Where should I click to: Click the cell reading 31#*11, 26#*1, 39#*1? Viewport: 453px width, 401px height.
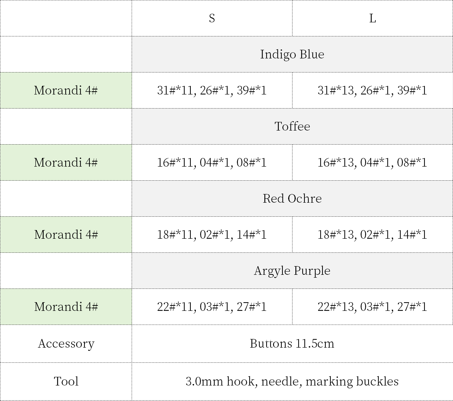(212, 90)
